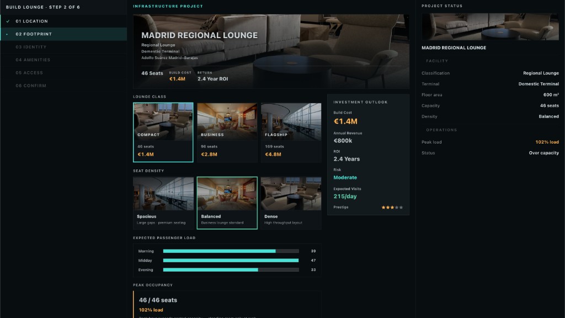
Task: Select the 02 Footprint step
Action: coord(63,34)
